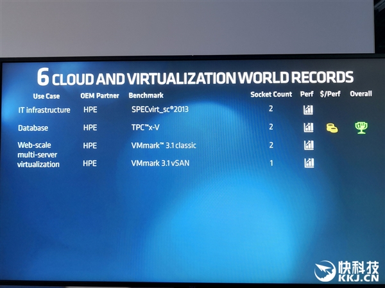Select the 'Web-scale multi-server virtualization' text
Image resolution: width=385 pixels, height=288 pixels.
[x=38, y=154]
